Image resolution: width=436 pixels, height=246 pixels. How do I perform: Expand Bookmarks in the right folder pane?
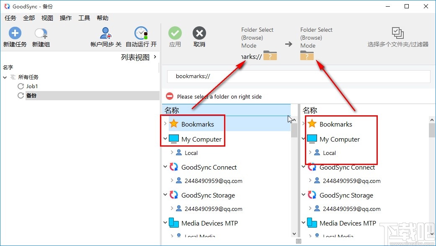point(303,123)
